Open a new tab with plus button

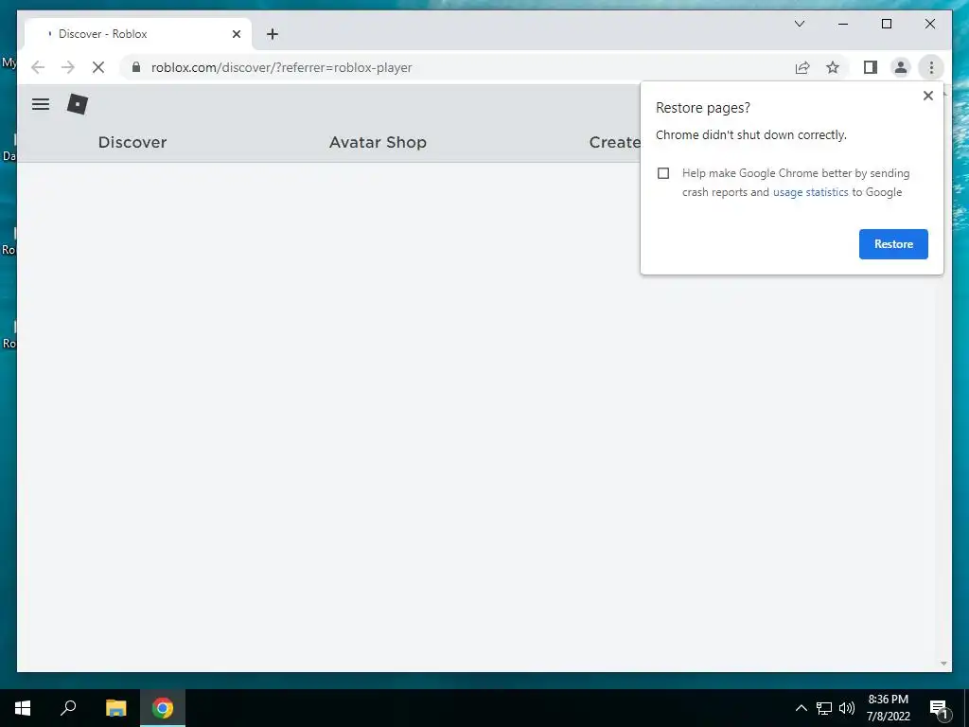click(272, 34)
